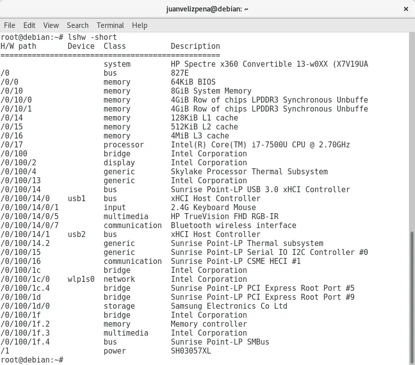Open the Search menu
The image size is (415, 365).
click(x=78, y=25)
